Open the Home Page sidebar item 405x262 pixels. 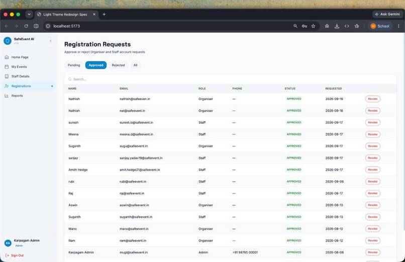point(29,57)
